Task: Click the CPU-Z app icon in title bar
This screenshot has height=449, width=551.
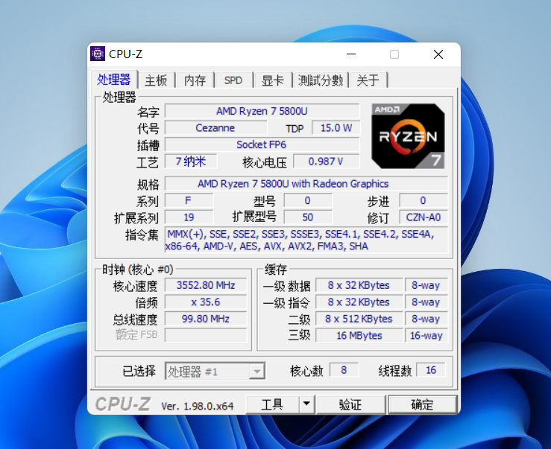Action: coord(98,54)
